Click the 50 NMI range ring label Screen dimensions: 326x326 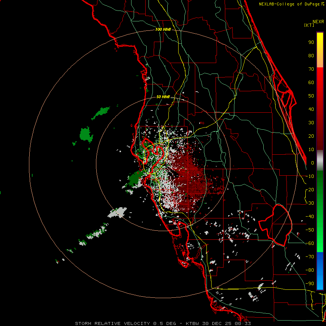pyautogui.click(x=163, y=97)
